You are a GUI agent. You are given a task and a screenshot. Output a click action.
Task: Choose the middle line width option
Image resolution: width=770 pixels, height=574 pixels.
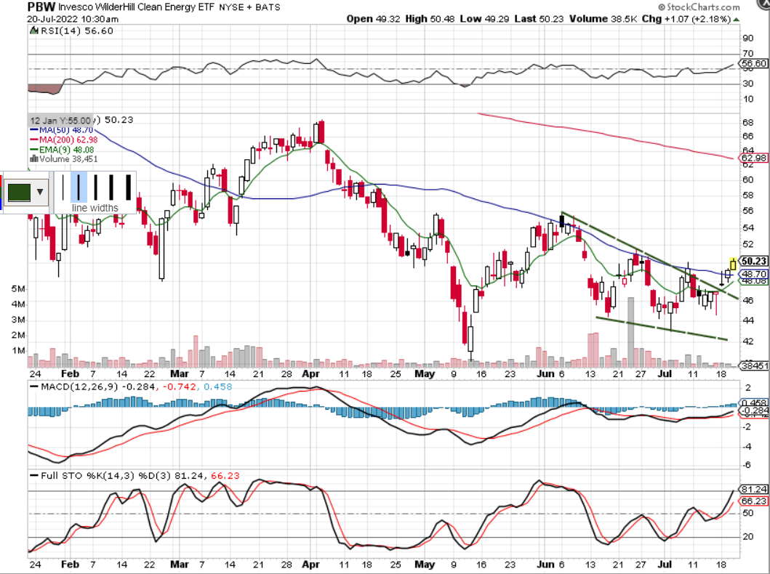pyautogui.click(x=95, y=187)
